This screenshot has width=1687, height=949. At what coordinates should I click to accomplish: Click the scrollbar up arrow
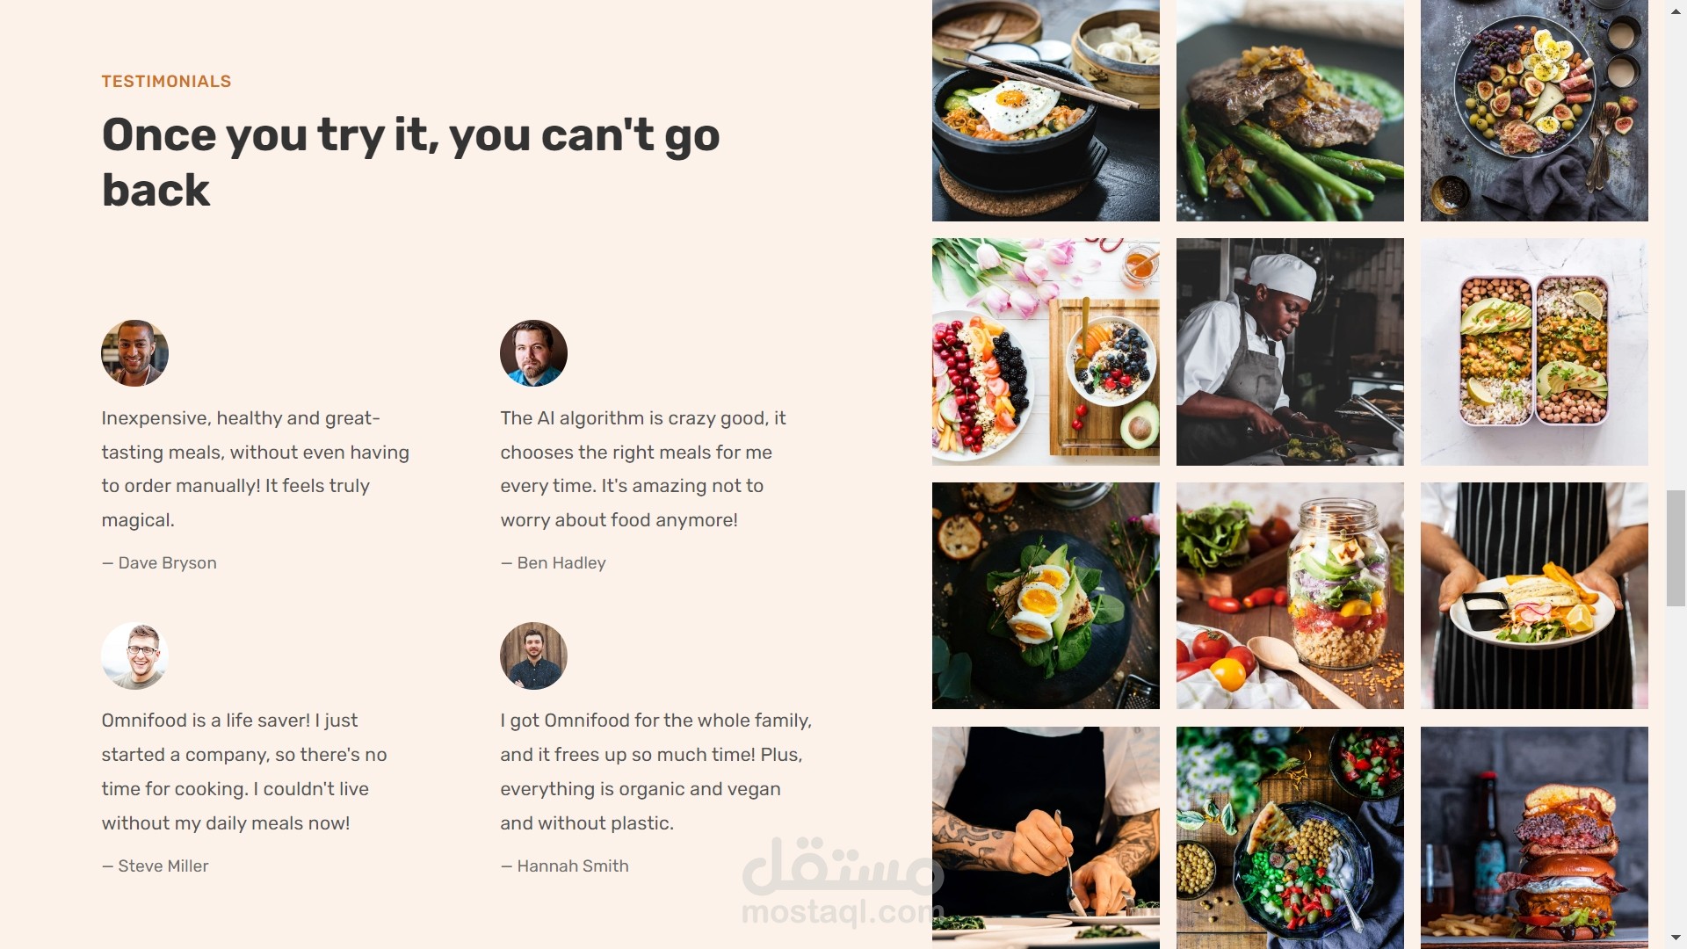tap(1676, 10)
